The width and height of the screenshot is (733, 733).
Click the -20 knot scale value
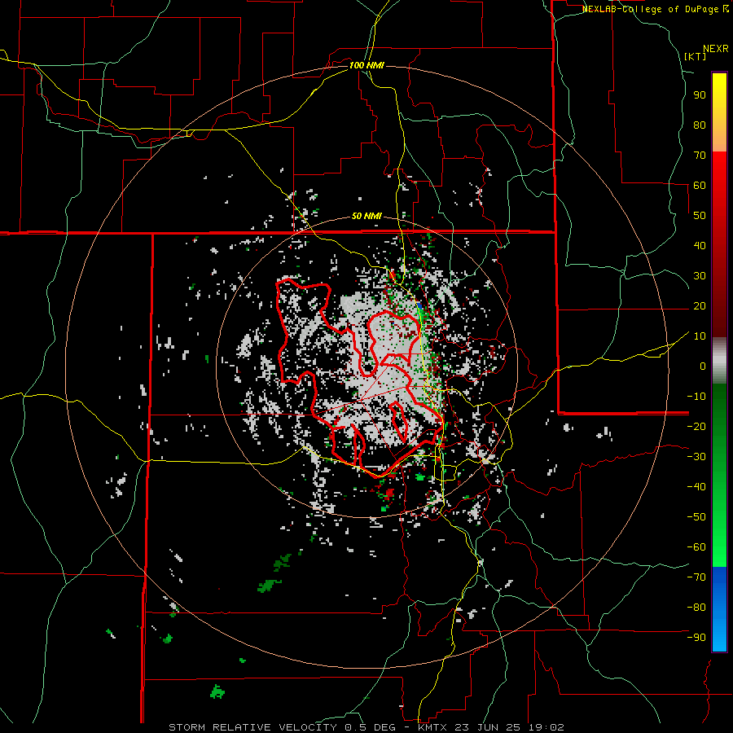coord(696,427)
